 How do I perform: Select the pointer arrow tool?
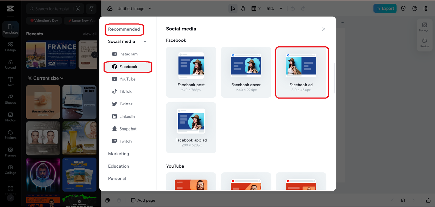click(233, 8)
